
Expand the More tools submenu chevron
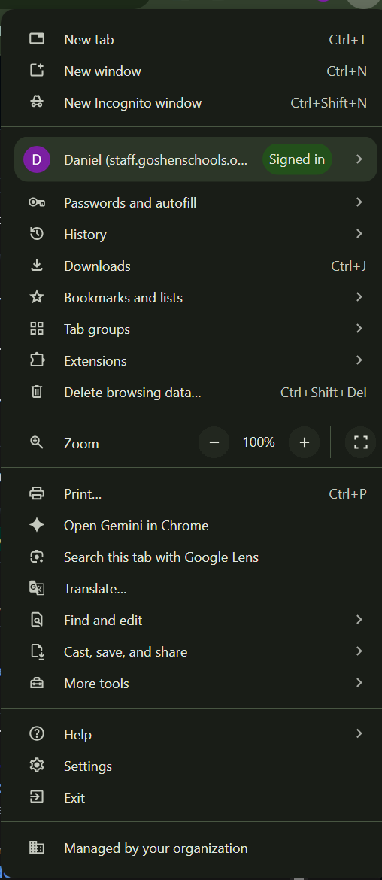[359, 683]
